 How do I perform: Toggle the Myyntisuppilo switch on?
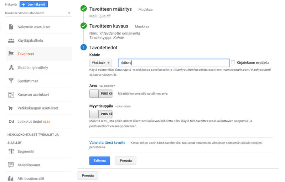[x=101, y=114]
